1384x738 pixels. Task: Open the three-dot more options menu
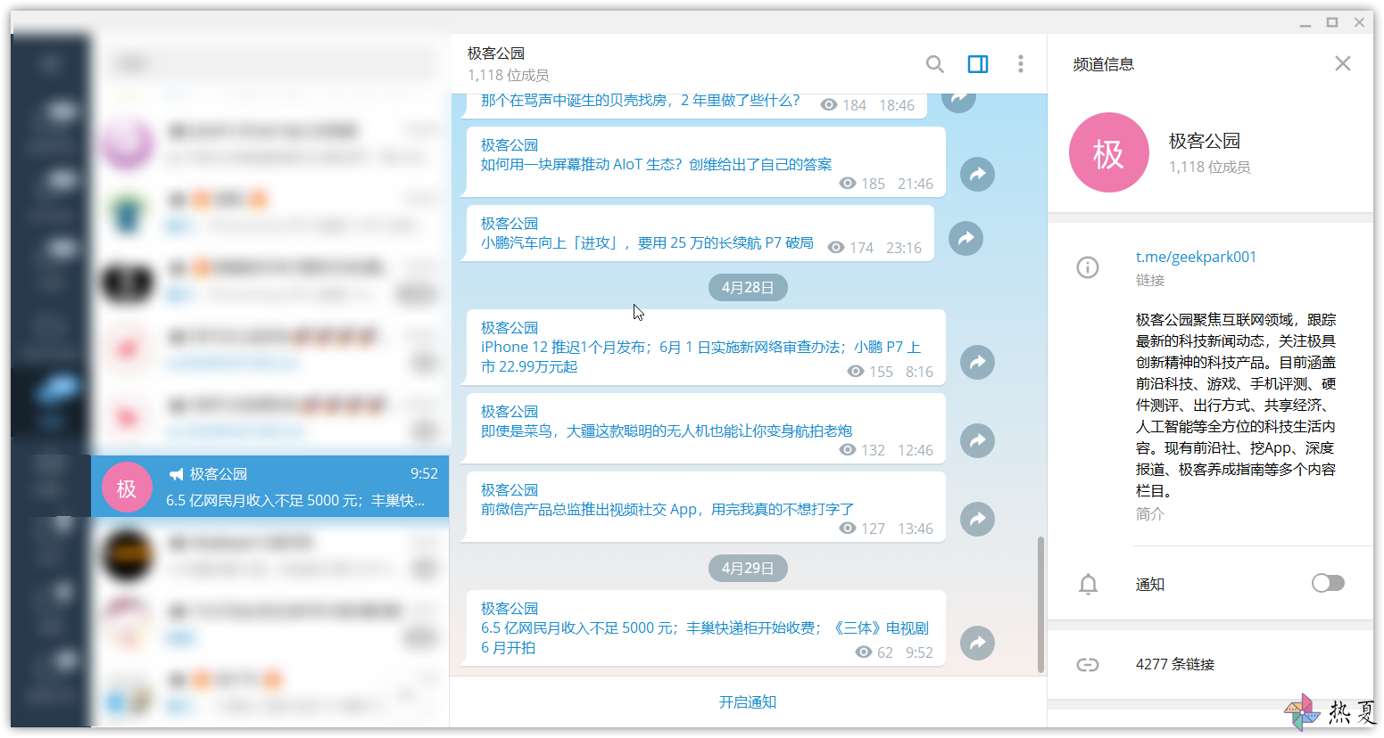(x=1021, y=64)
